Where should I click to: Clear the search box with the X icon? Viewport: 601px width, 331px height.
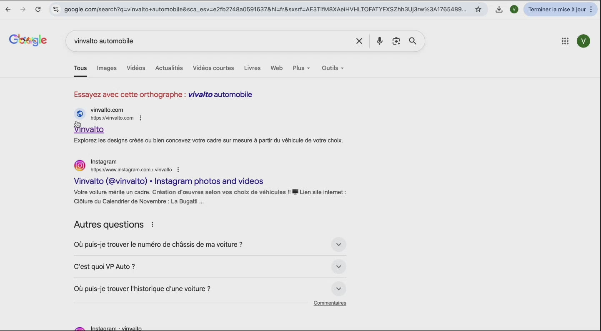click(x=359, y=41)
